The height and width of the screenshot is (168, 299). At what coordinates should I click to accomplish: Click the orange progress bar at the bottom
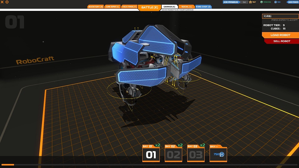point(7,165)
